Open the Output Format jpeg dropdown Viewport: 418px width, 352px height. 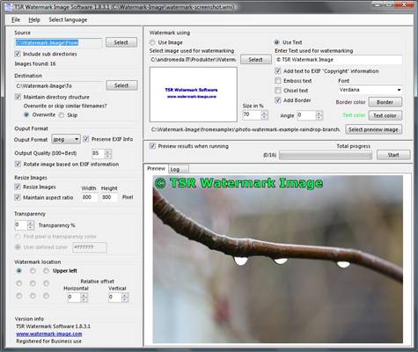tap(66, 139)
